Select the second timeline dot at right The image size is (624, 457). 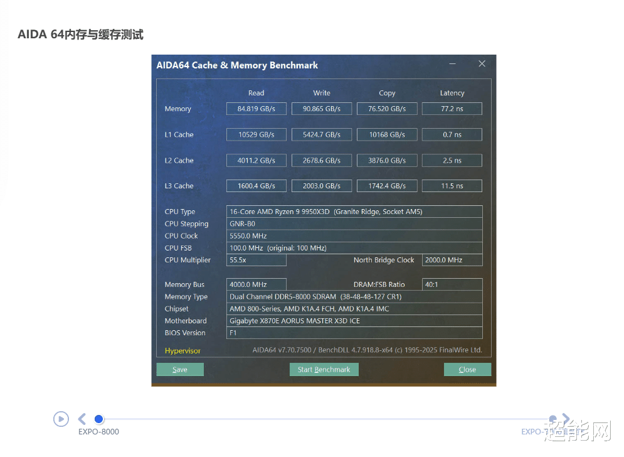(x=553, y=418)
